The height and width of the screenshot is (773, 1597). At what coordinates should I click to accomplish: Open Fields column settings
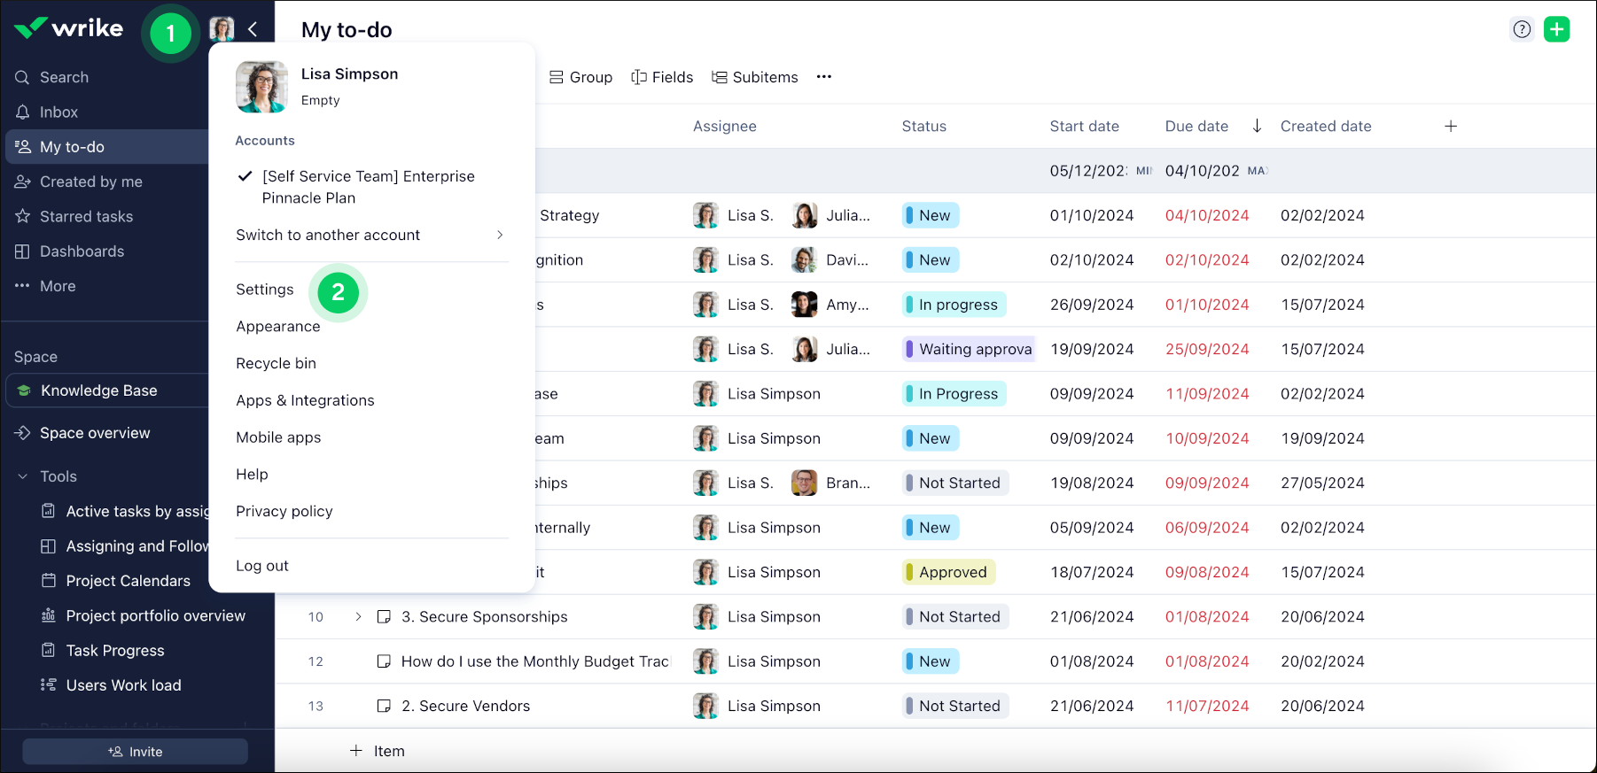(x=662, y=77)
